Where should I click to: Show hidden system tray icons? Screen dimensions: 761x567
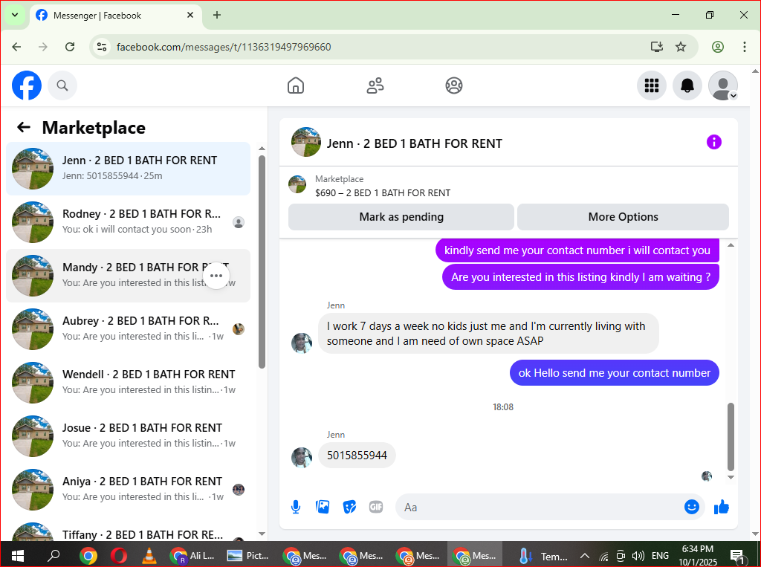click(x=585, y=556)
